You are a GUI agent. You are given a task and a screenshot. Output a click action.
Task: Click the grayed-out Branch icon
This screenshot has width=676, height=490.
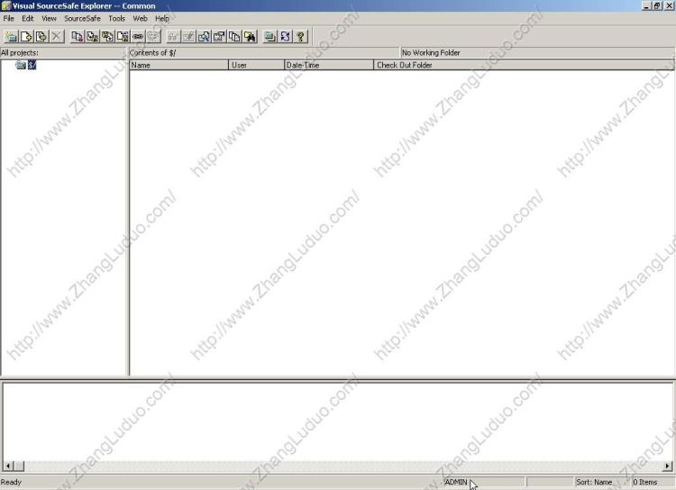tap(153, 37)
